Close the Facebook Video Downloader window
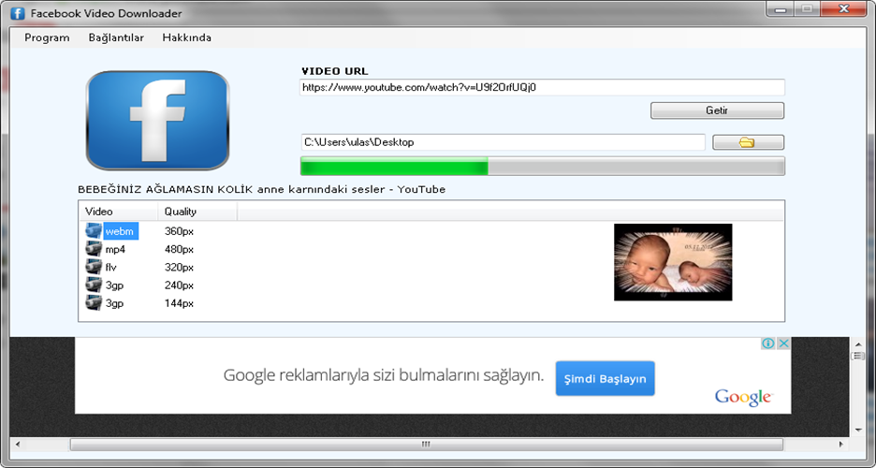 (843, 9)
